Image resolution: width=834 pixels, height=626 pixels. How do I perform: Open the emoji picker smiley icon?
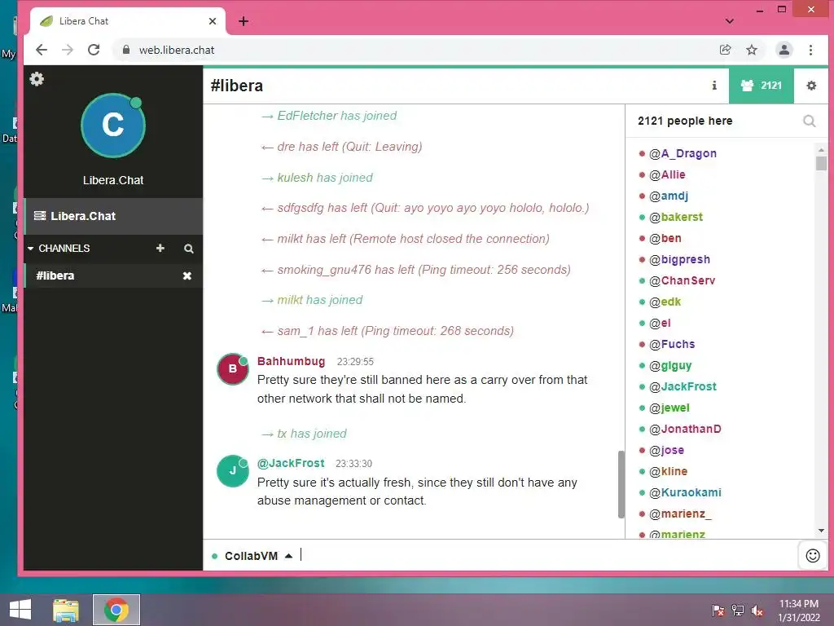pyautogui.click(x=813, y=556)
